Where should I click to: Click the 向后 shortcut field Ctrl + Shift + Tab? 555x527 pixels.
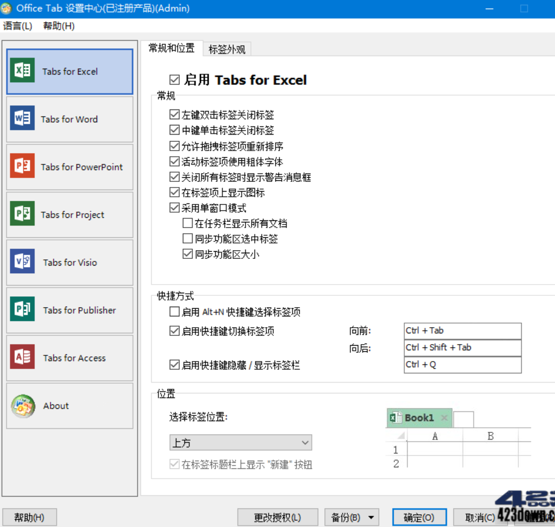462,348
